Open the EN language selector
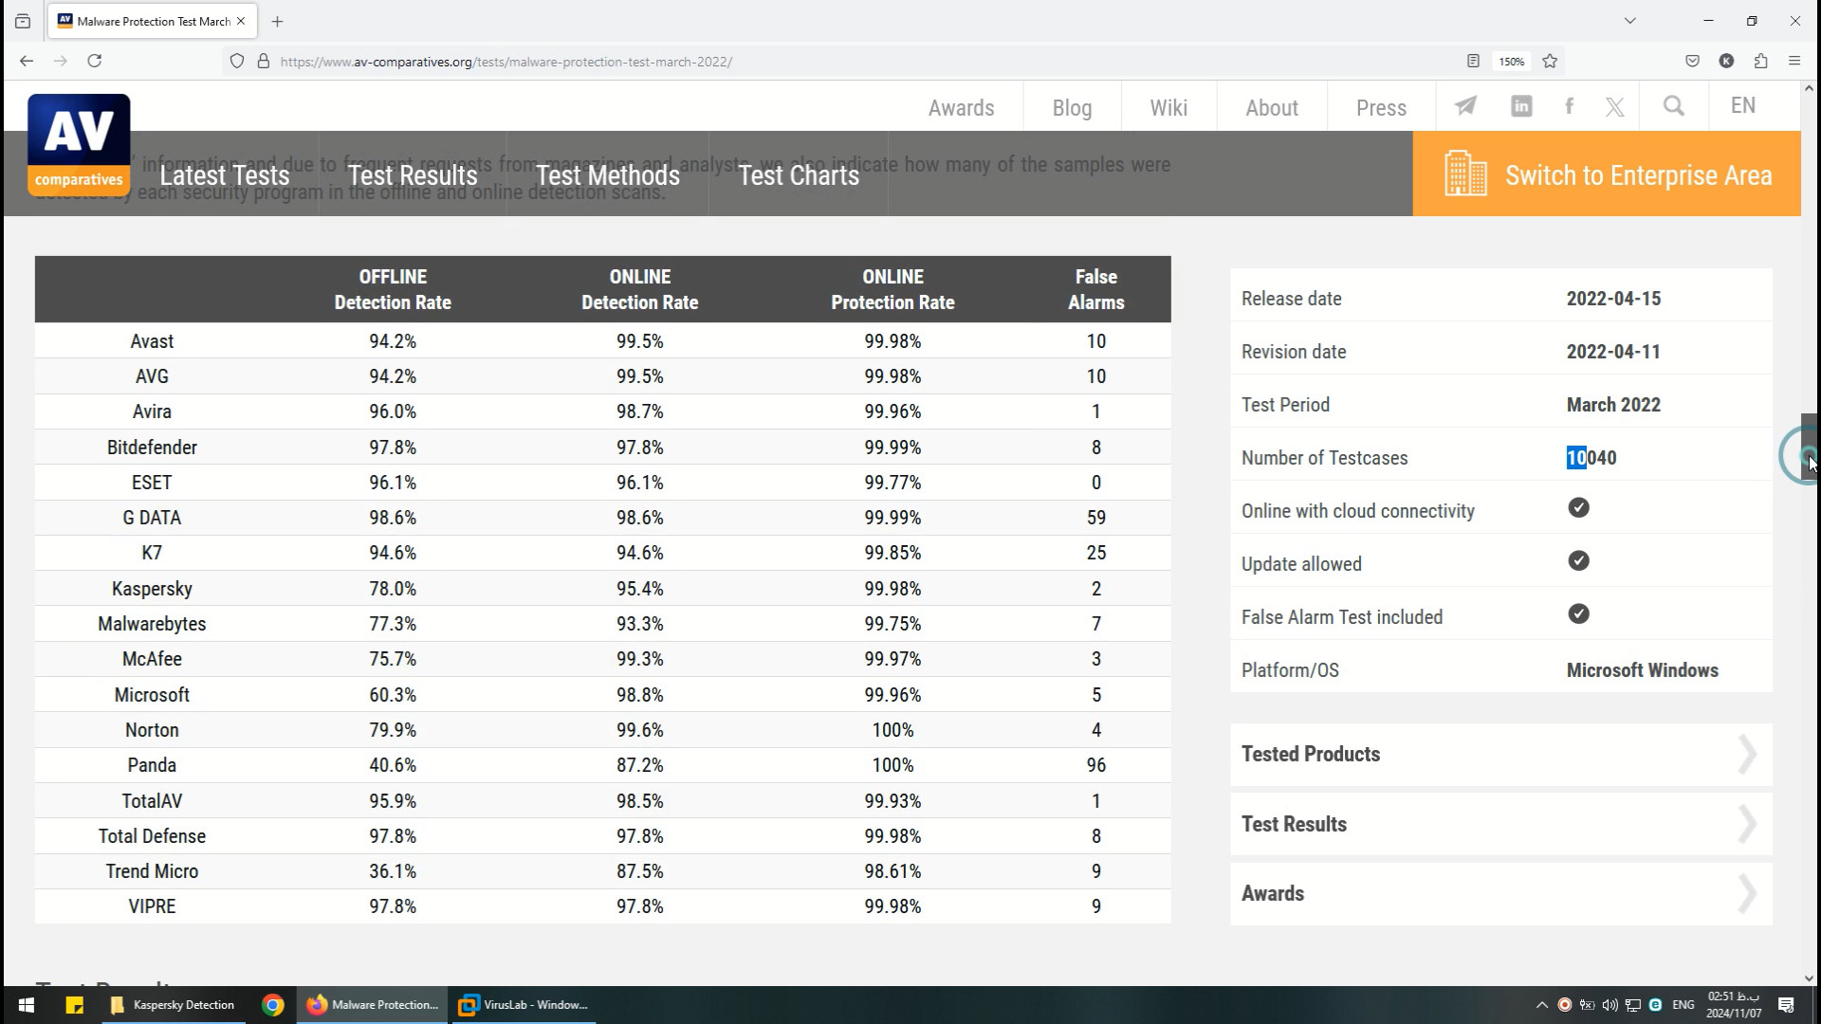Screen dimensions: 1821x1024 (1743, 105)
